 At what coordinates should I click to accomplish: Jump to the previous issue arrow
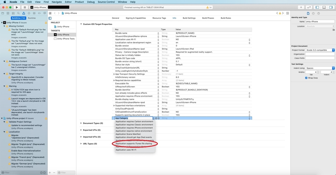[x=277, y=13]
